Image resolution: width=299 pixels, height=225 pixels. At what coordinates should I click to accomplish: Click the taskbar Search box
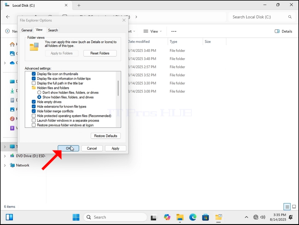(115, 217)
